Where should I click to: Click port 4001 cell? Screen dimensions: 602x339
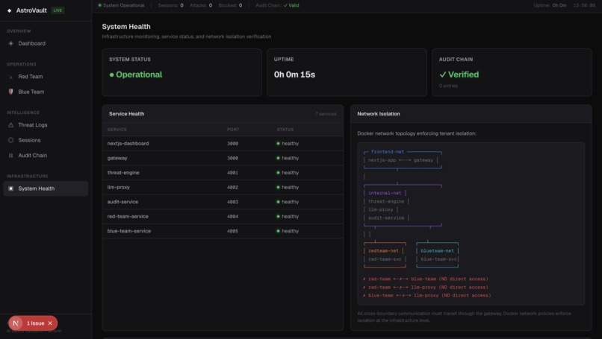(232, 173)
